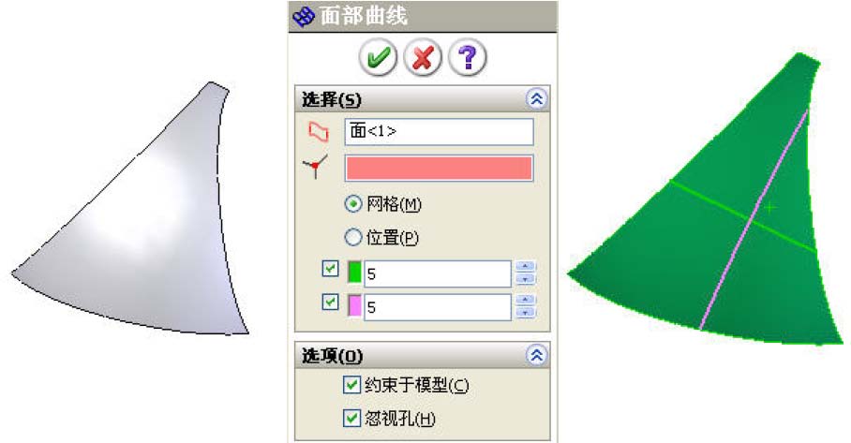Viewport: 851px width, 443px height.
Task: Toggle the checkbox beside the green swatch
Action: point(330,269)
